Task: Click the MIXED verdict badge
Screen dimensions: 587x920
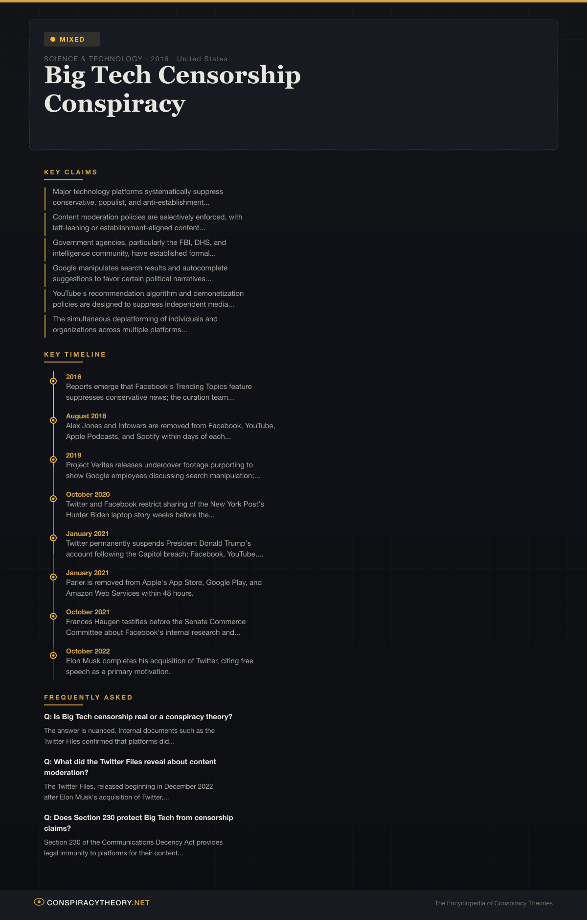Action: (x=72, y=39)
